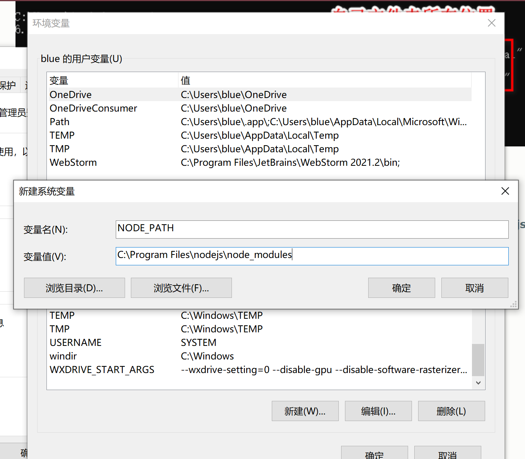Click the 确定 button at bottom of 环境变量 window
The height and width of the screenshot is (459, 525).
point(374,453)
